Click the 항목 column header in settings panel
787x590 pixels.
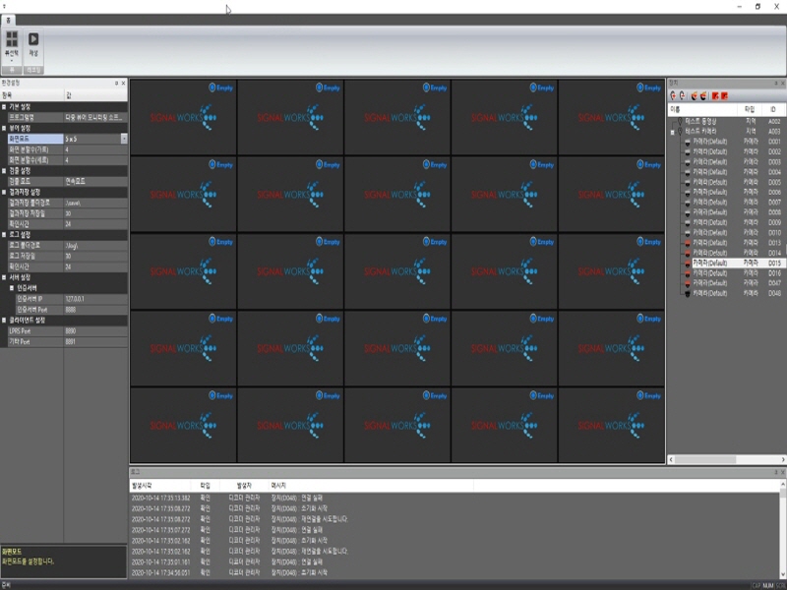pyautogui.click(x=32, y=95)
